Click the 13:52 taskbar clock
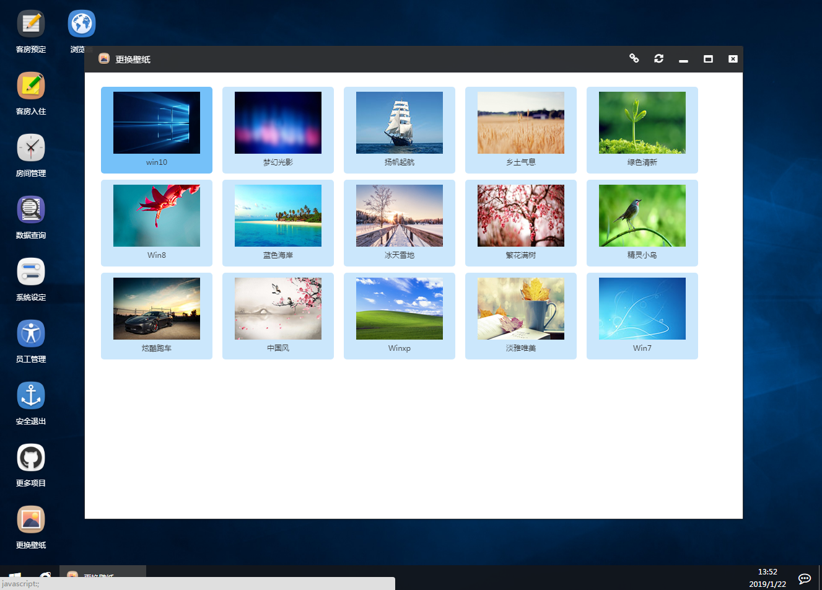Screen dimensions: 822x590 coord(767,572)
